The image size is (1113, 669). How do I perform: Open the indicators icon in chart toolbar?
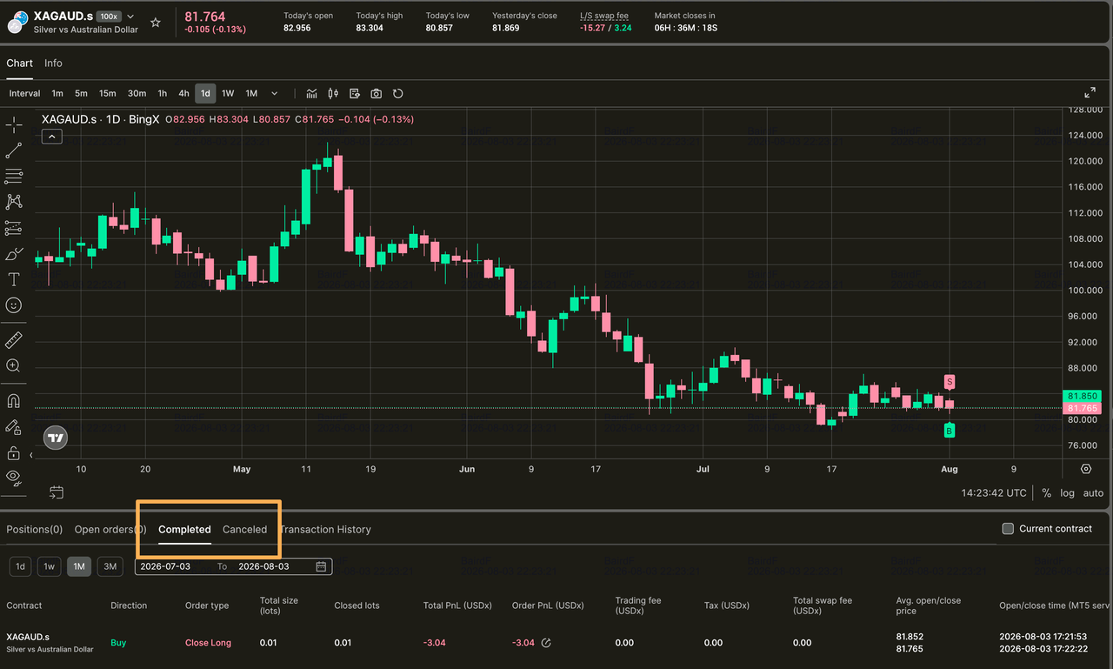coord(311,93)
